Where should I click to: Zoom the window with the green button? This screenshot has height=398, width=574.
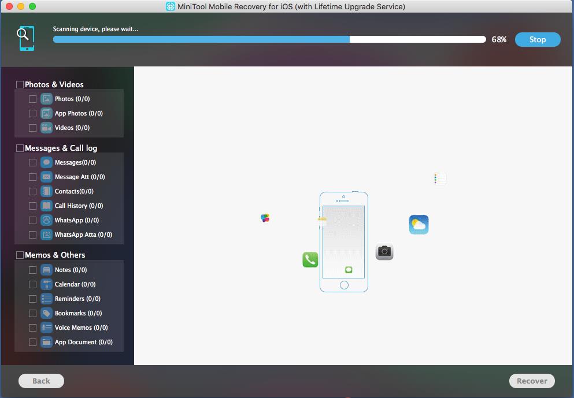32,6
